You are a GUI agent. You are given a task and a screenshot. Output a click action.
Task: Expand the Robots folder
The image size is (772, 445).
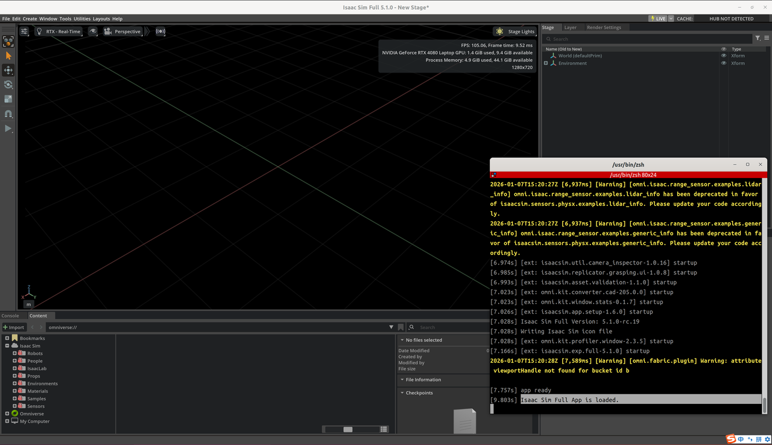click(x=14, y=353)
